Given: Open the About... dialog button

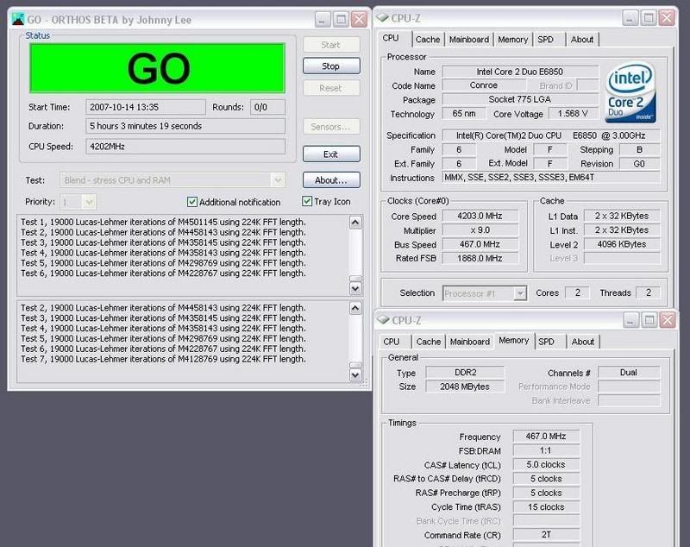Looking at the screenshot, I should point(331,180).
